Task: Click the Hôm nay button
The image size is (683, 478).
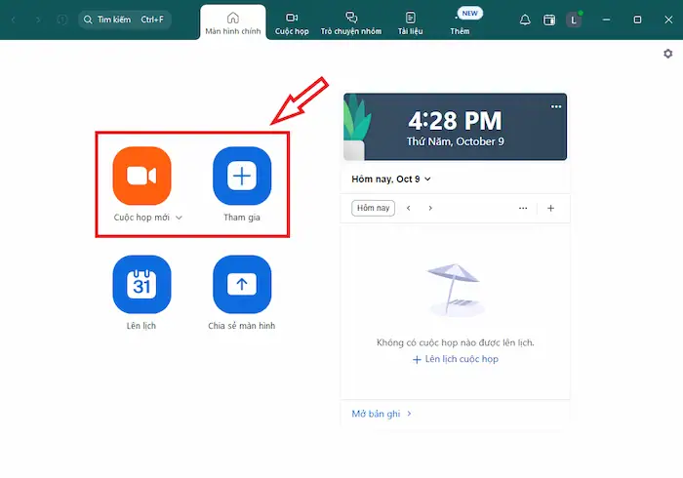Action: [373, 208]
